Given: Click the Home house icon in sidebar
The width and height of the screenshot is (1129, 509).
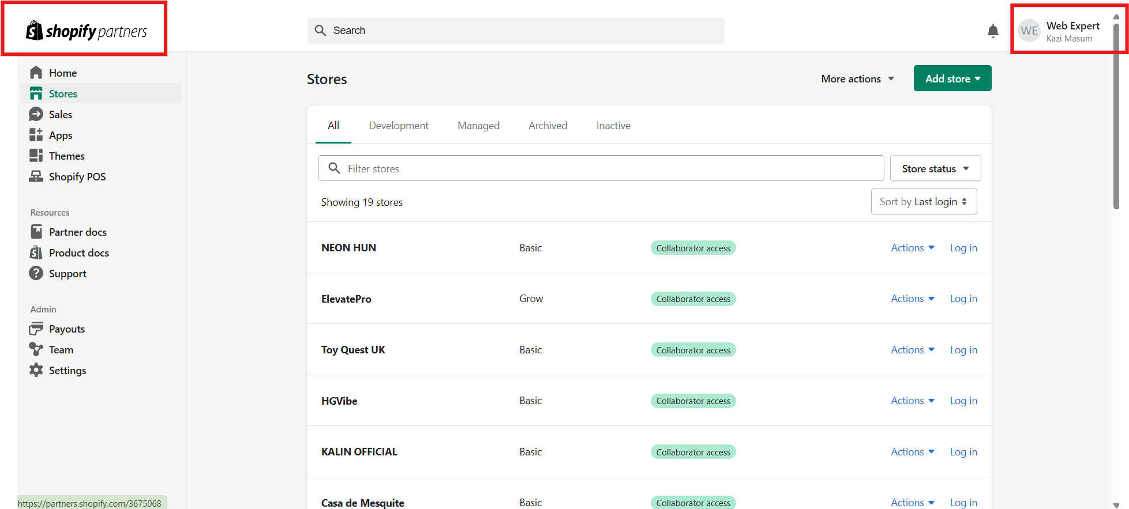Looking at the screenshot, I should (36, 73).
